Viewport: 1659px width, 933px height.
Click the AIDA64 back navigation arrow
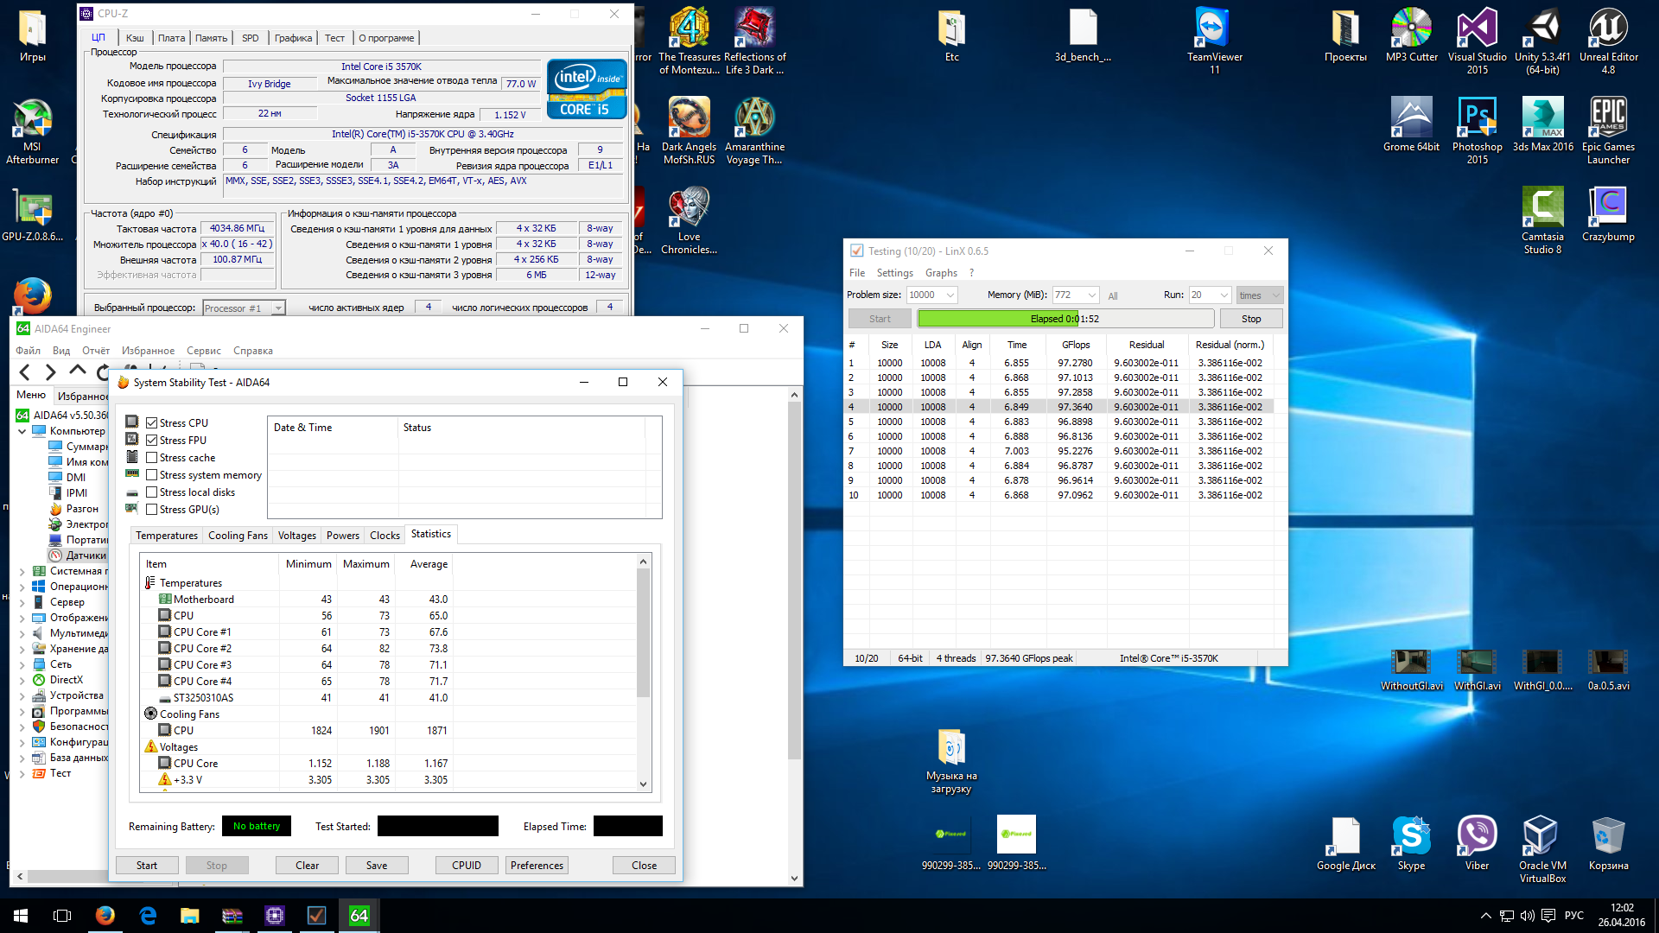[25, 372]
